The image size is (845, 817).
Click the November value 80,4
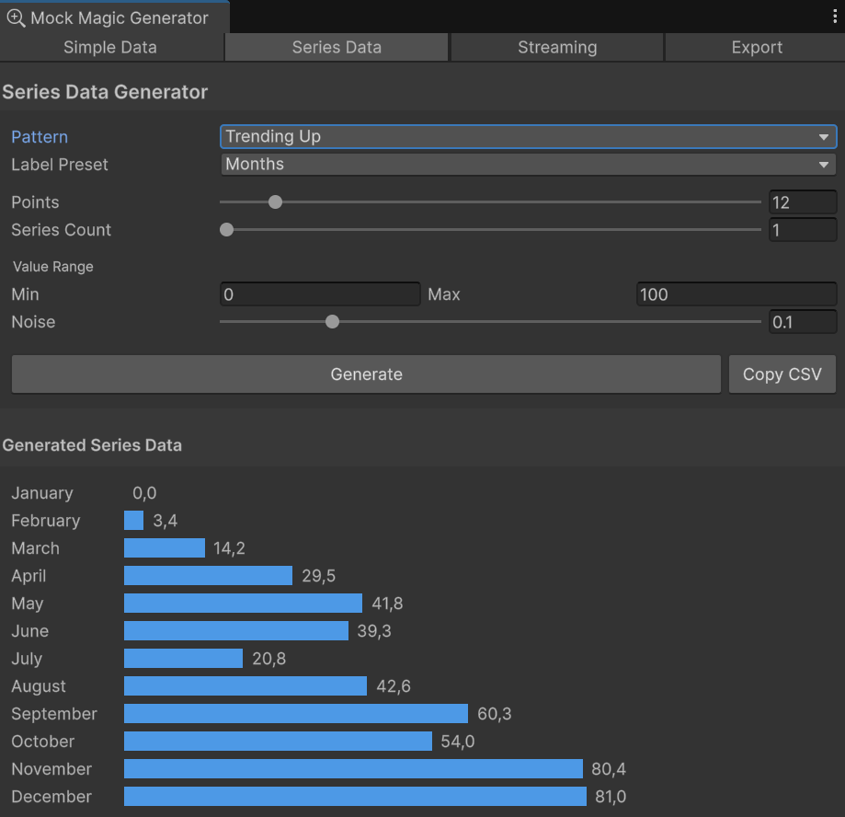(x=609, y=769)
